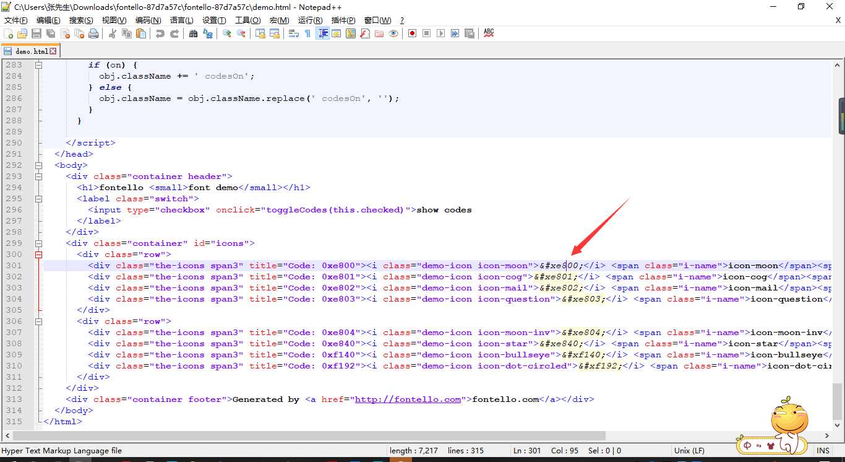Viewport: 845px width, 462px height.
Task: Click the save recorded macro icon
Action: pyautogui.click(x=470, y=33)
